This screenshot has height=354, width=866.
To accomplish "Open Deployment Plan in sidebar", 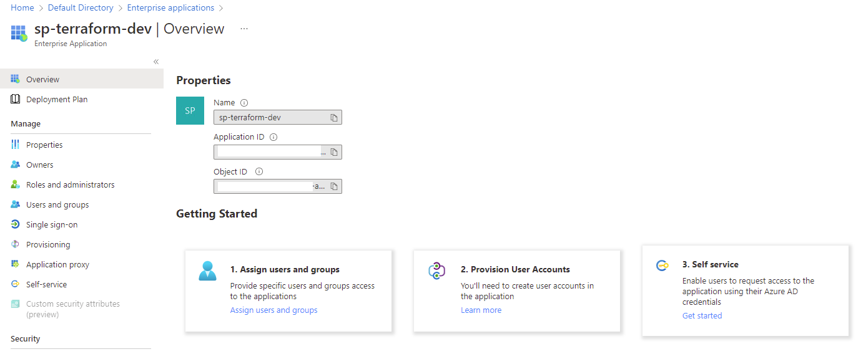I will coord(57,99).
